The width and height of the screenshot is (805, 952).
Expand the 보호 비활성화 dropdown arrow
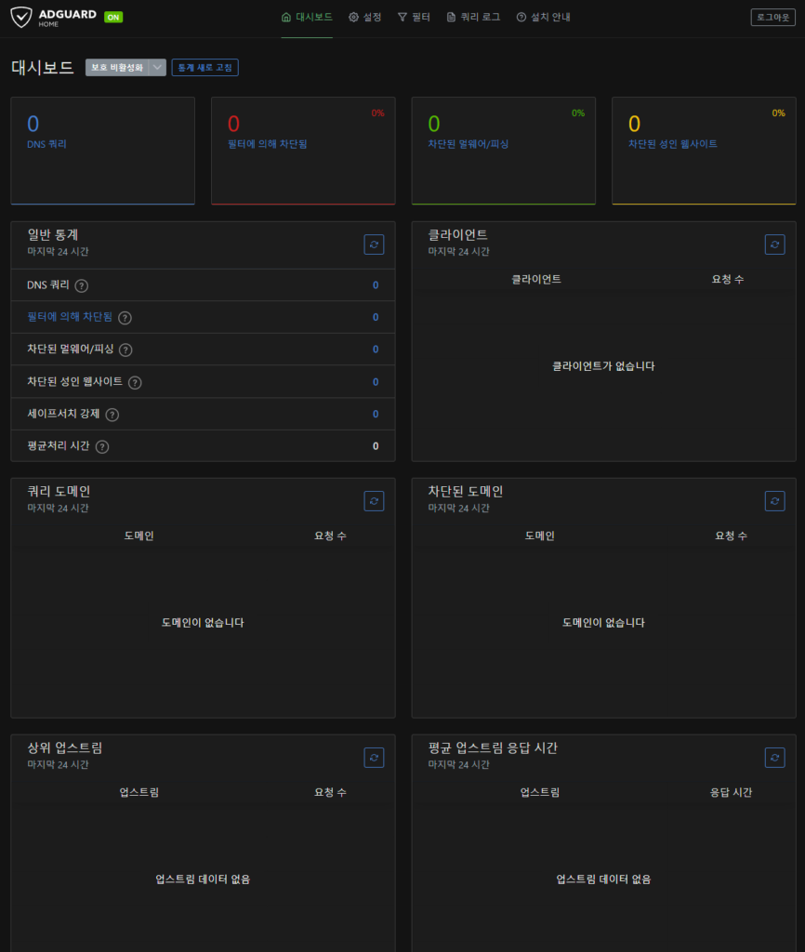[x=157, y=67]
